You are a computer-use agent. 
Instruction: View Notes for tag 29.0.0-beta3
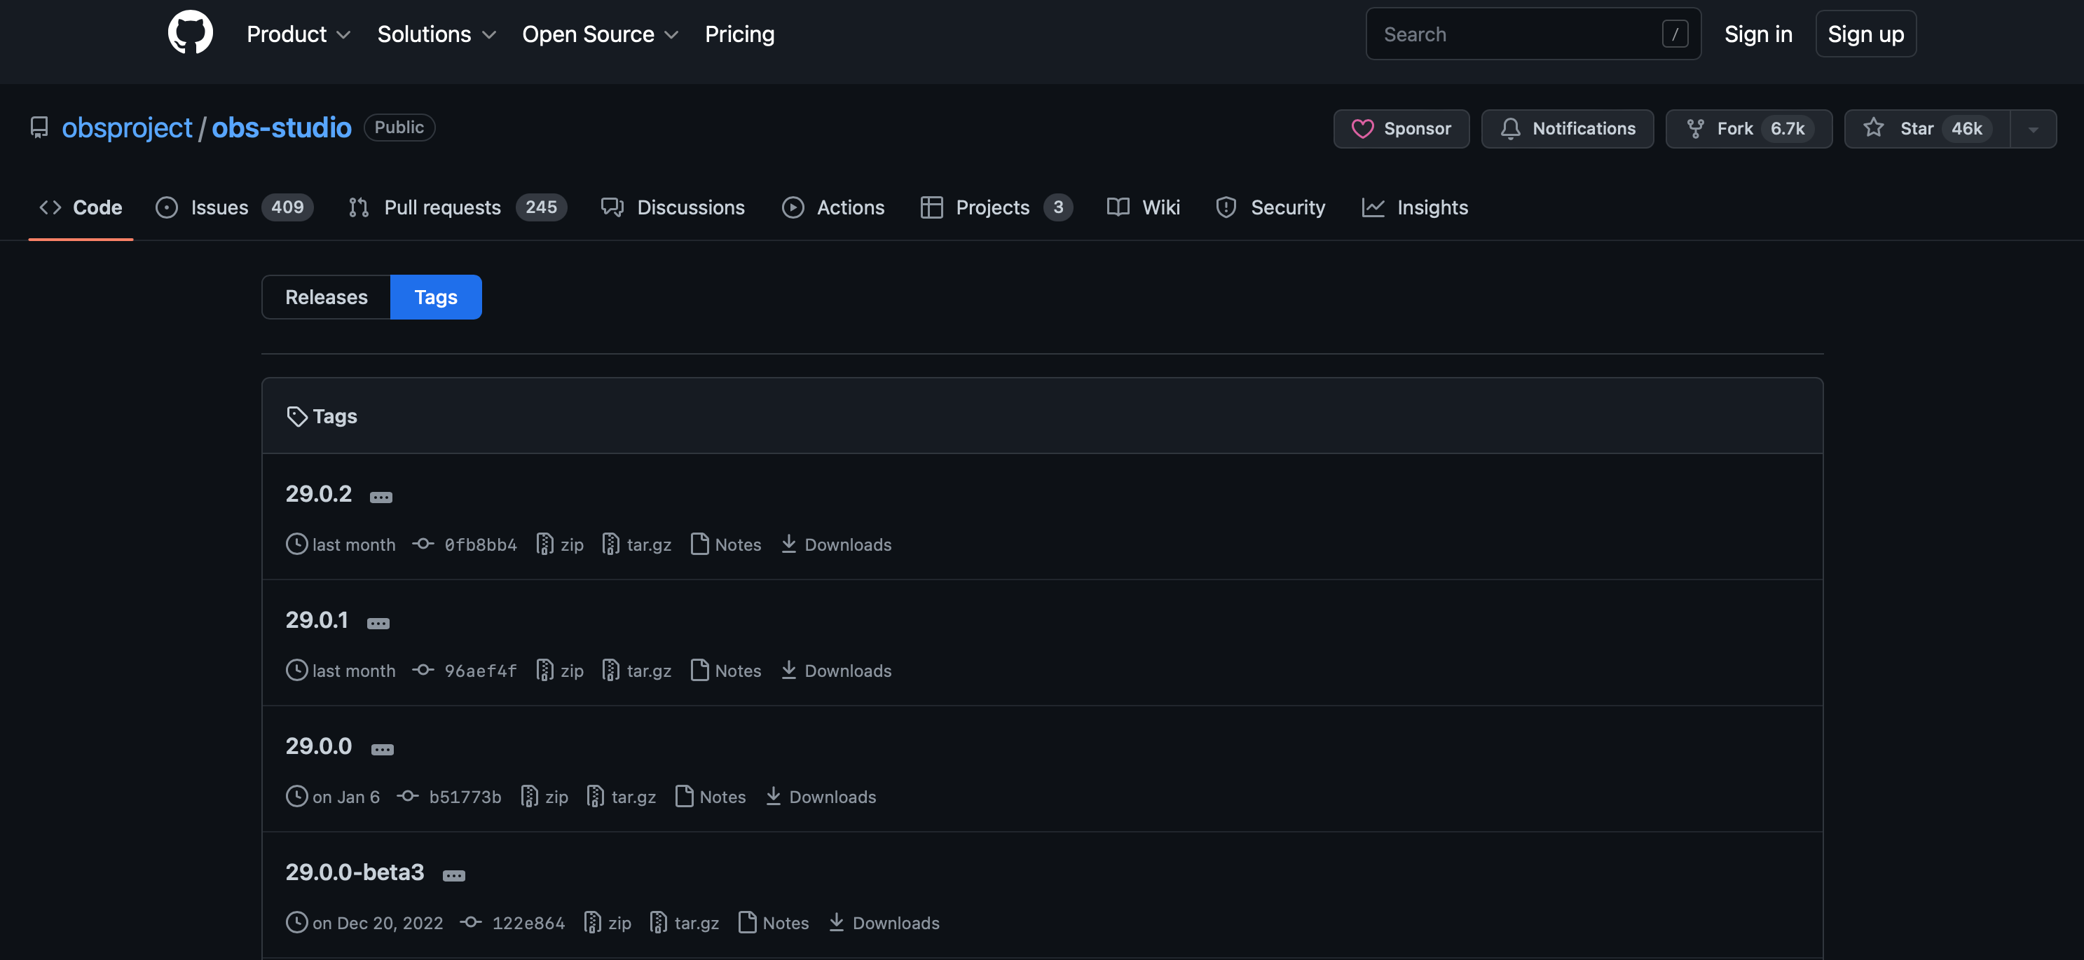coord(774,923)
